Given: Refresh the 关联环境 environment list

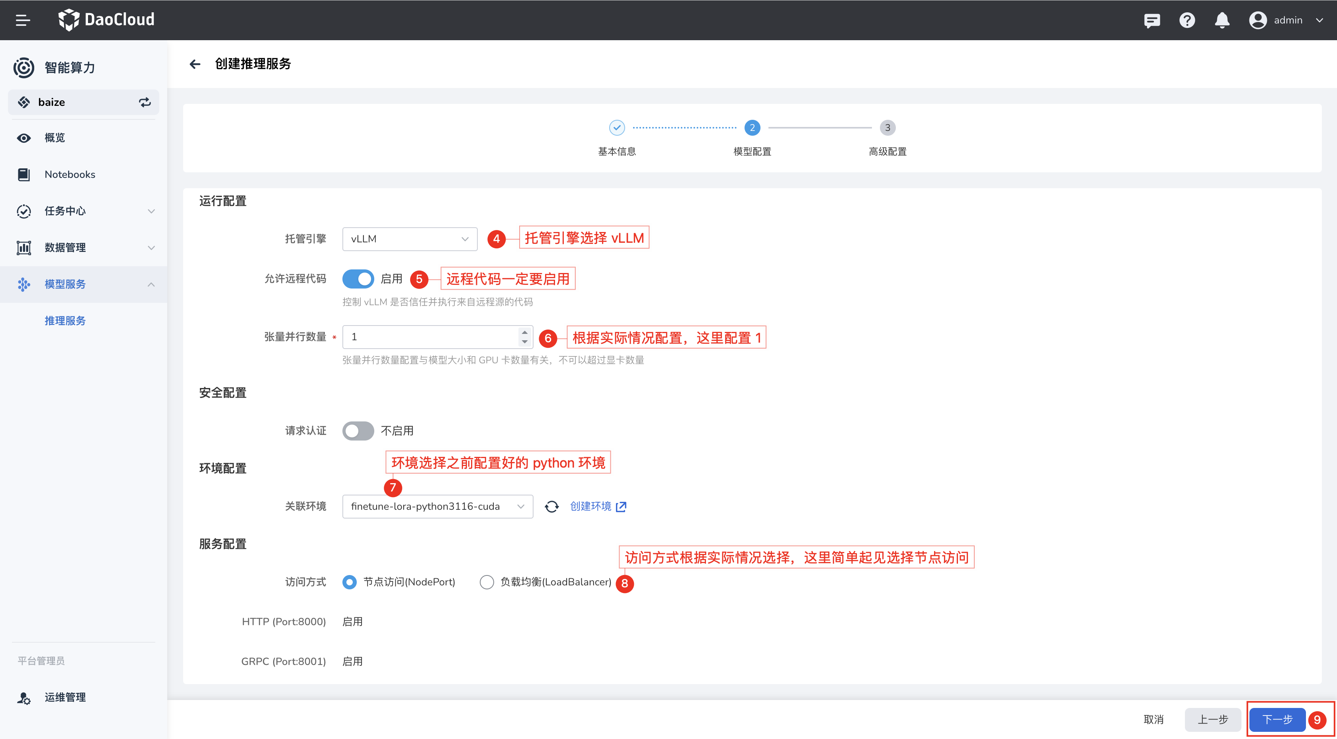Looking at the screenshot, I should 552,507.
